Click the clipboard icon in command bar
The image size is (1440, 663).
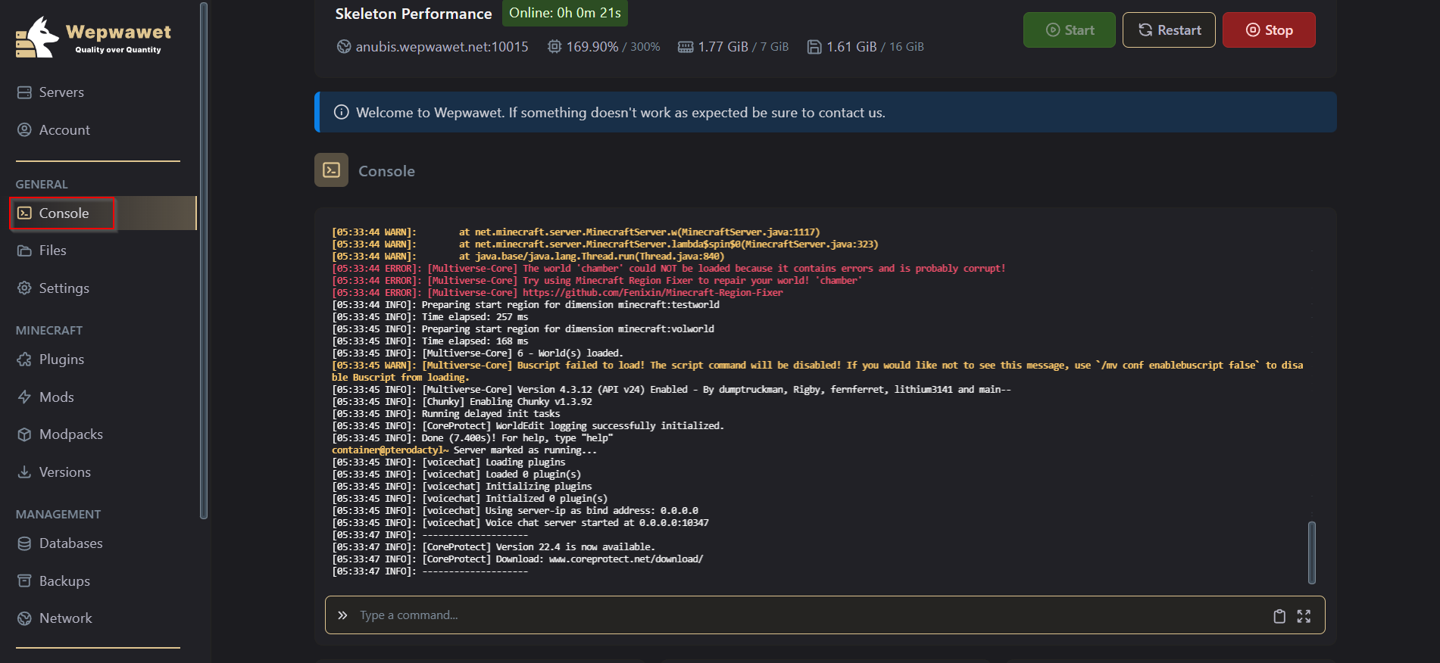(x=1279, y=616)
